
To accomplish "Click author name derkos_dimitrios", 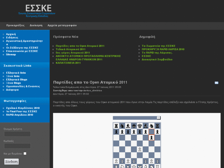I will click(92, 91).
